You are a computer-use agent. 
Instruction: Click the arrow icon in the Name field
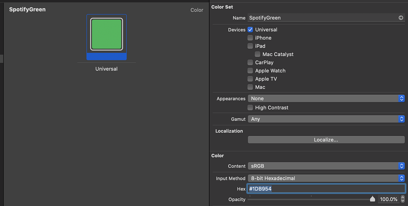(402, 17)
